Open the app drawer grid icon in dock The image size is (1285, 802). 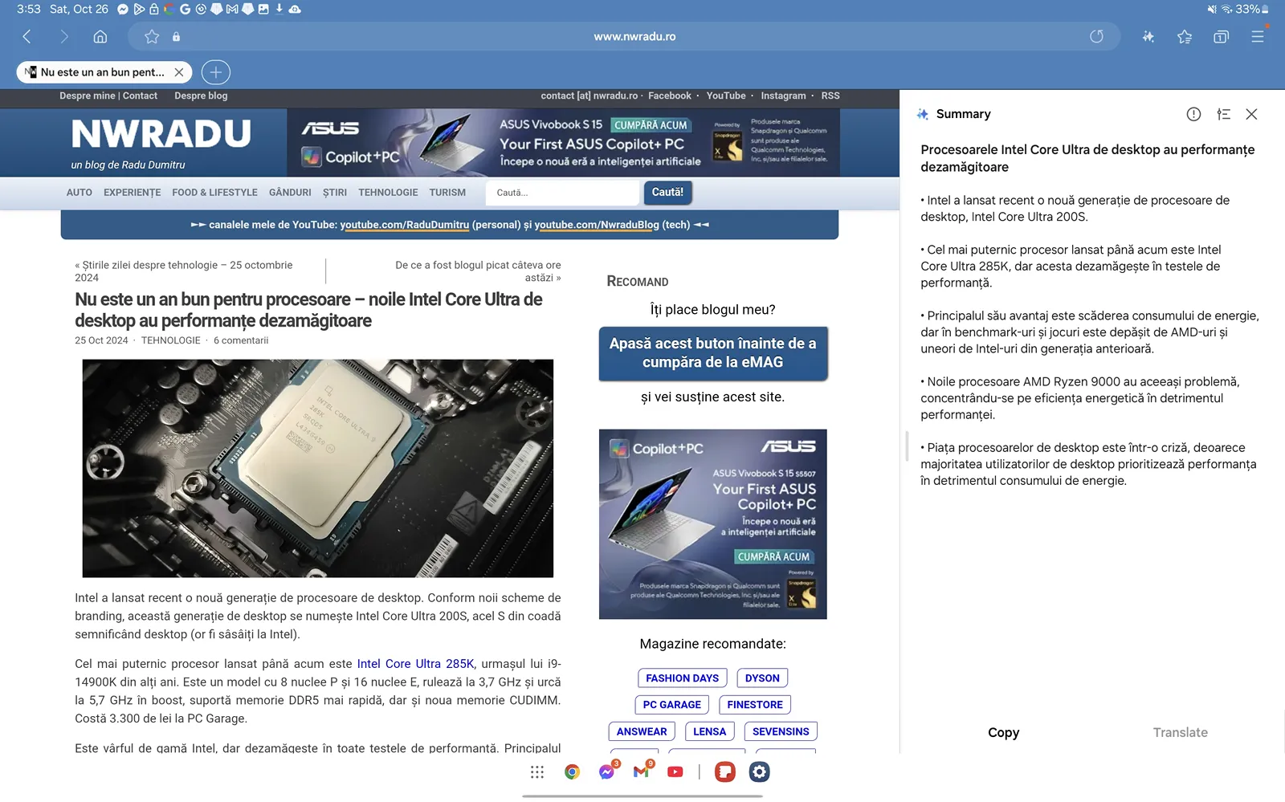click(537, 772)
